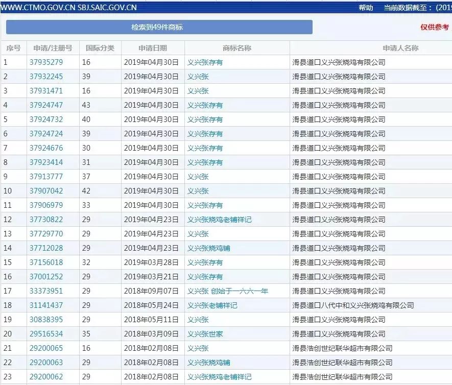Screen dimensions: 452x385
Task: Select date 2018年09月07日
Action: 151,291
